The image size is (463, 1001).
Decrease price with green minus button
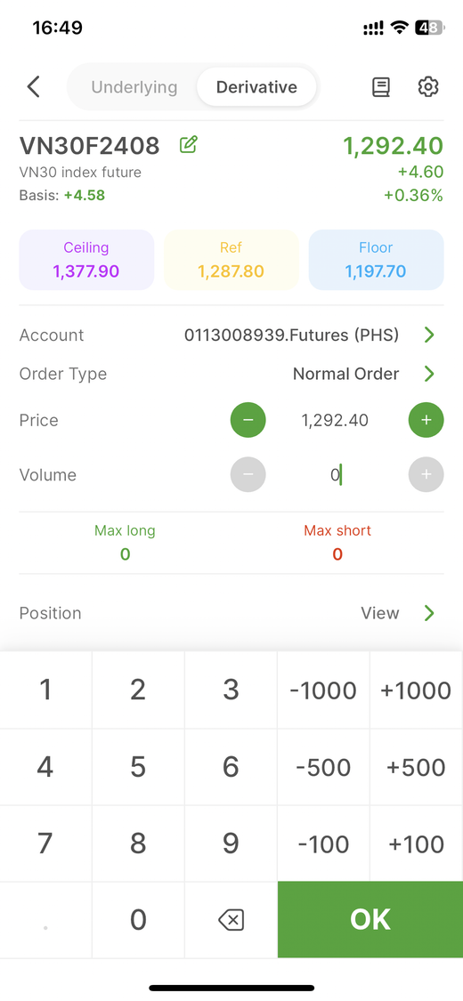pos(248,420)
